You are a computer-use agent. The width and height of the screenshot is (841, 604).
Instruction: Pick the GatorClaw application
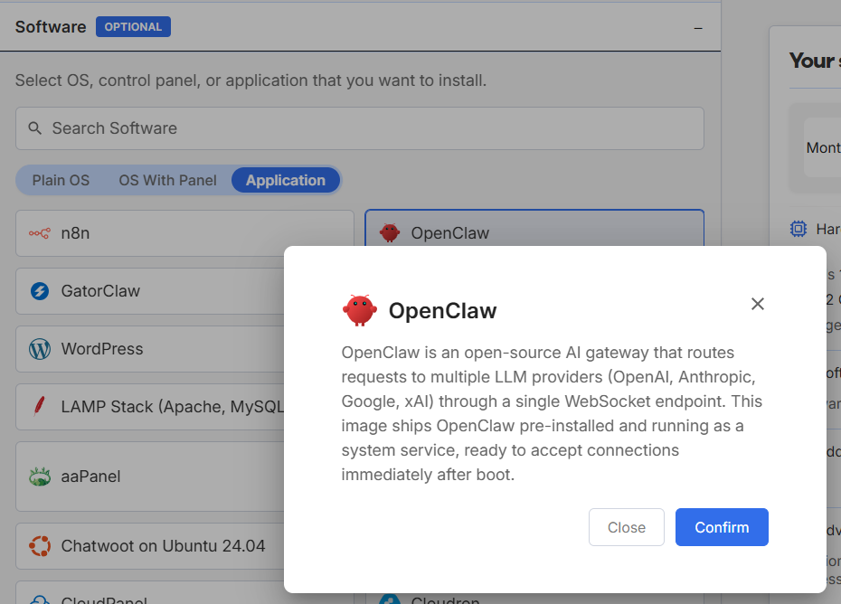click(x=150, y=291)
